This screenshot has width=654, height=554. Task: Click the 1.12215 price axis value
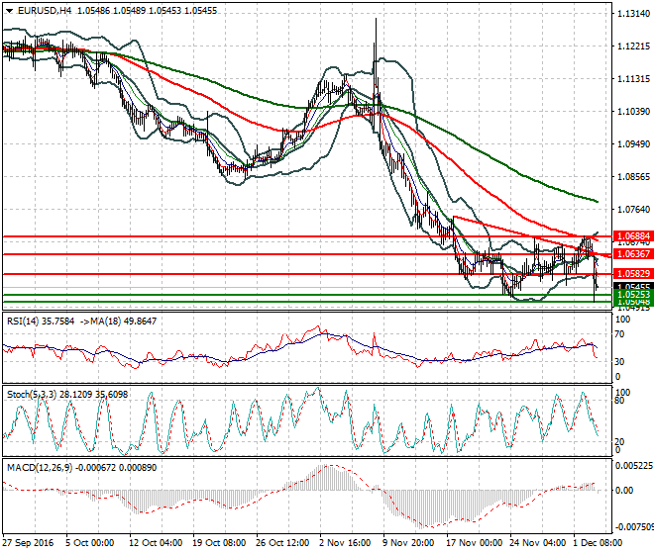[x=633, y=46]
